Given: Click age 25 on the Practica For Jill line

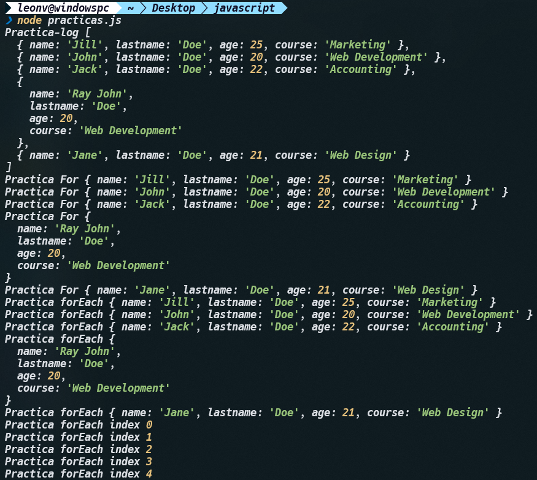Looking at the screenshot, I should 324,180.
